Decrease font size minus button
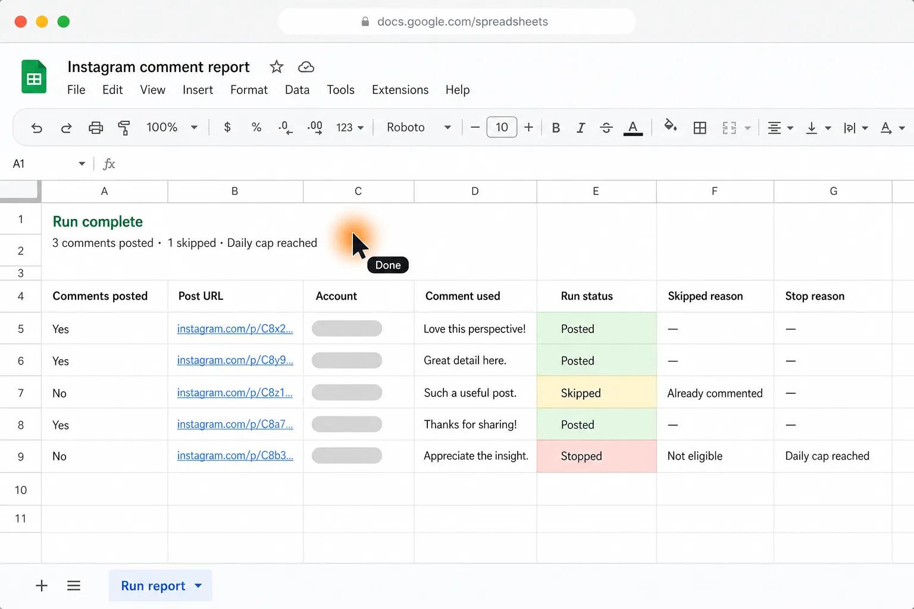Image resolution: width=914 pixels, height=609 pixels. click(475, 127)
